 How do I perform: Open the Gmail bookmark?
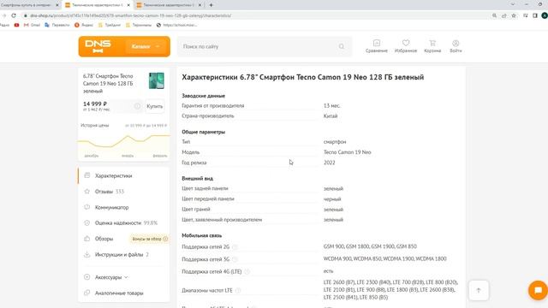click(x=32, y=25)
